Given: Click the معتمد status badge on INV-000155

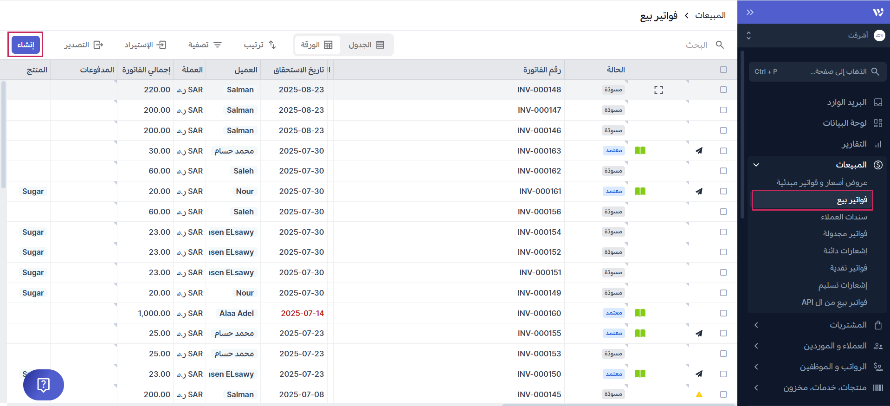Looking at the screenshot, I should [613, 333].
